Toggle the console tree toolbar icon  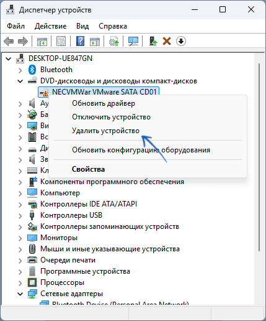42,41
